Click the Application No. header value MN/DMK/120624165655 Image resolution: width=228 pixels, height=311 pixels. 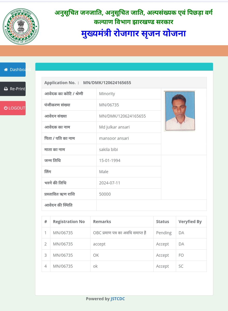(x=107, y=83)
